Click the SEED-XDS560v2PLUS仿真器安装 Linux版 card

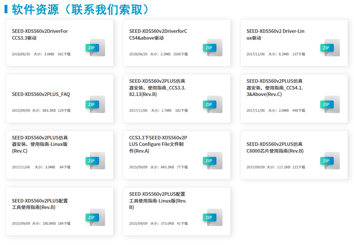(x=59, y=155)
